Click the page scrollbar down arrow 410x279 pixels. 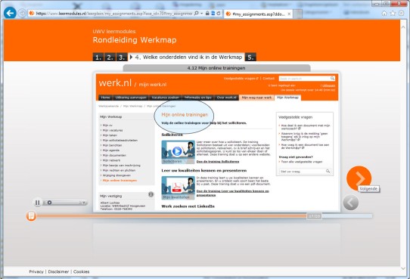403,268
